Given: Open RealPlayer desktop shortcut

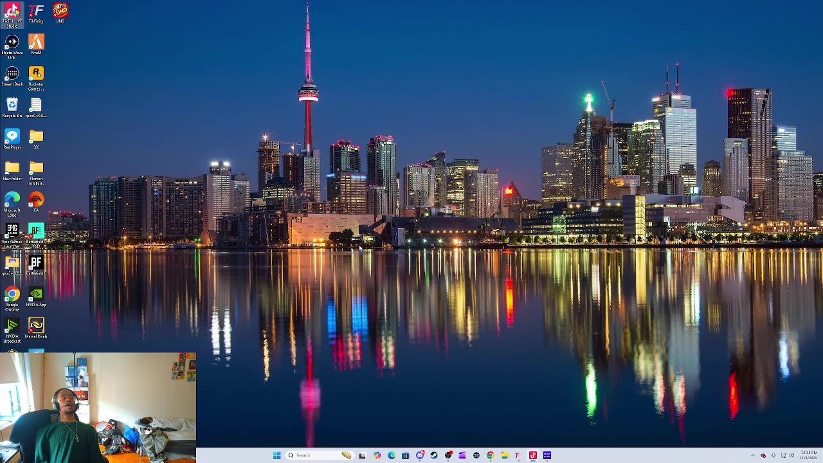Looking at the screenshot, I should (x=12, y=140).
